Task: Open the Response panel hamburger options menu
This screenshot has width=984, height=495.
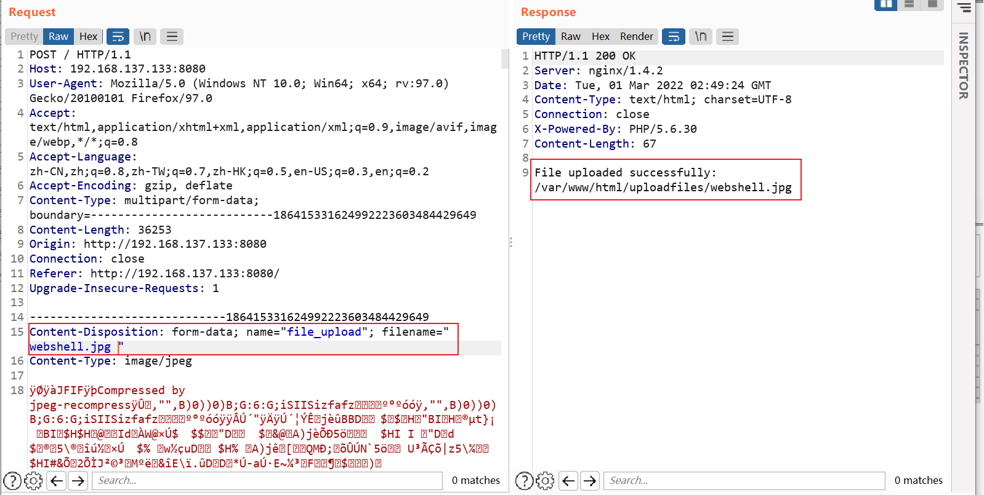Action: [x=727, y=36]
